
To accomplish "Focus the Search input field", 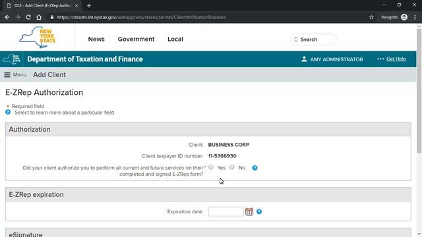I will 313,39.
